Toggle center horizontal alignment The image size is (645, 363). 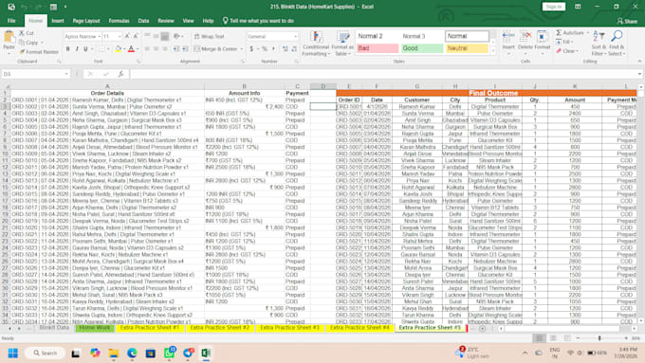156,49
